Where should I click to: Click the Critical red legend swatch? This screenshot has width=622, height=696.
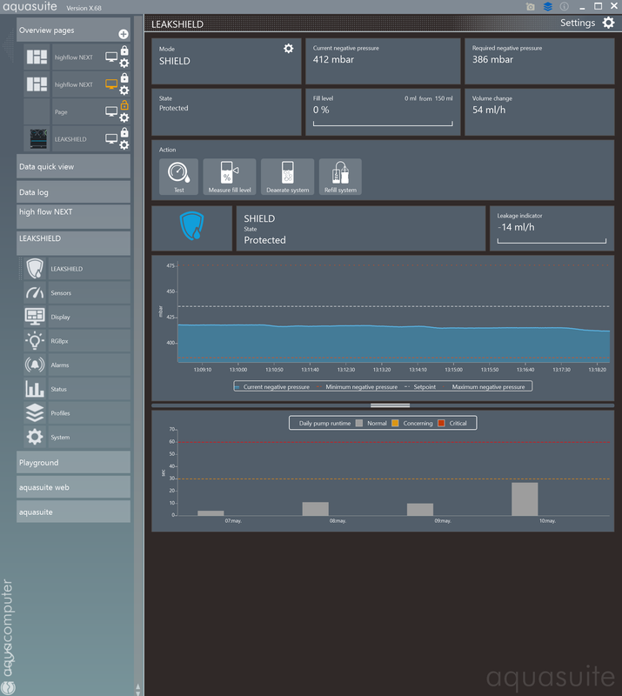pos(441,423)
